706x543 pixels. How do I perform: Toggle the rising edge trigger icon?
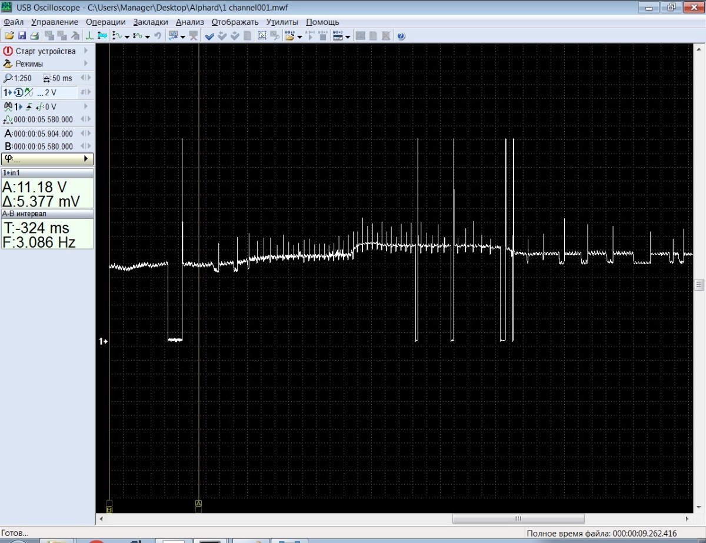[x=29, y=106]
